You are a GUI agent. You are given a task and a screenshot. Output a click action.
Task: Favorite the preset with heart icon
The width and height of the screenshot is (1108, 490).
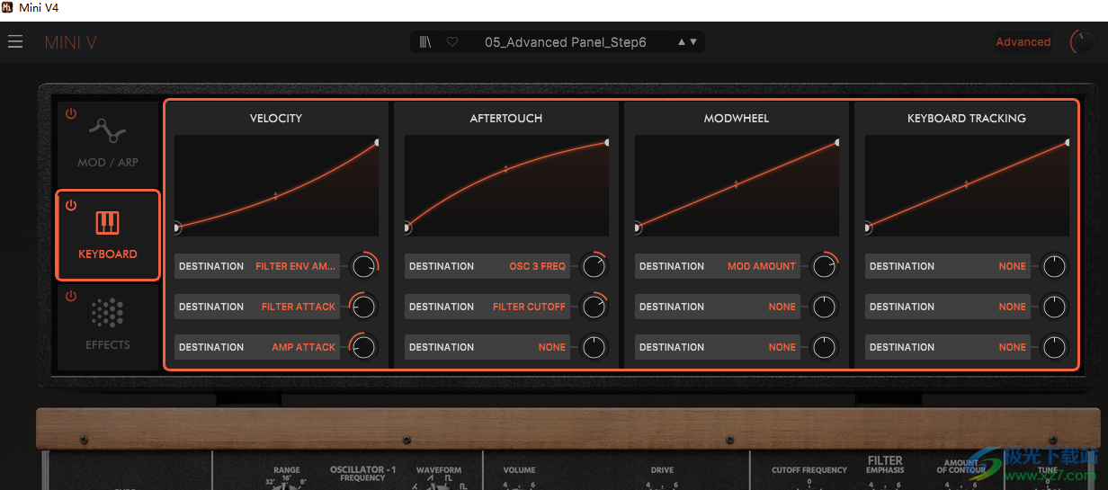[452, 42]
